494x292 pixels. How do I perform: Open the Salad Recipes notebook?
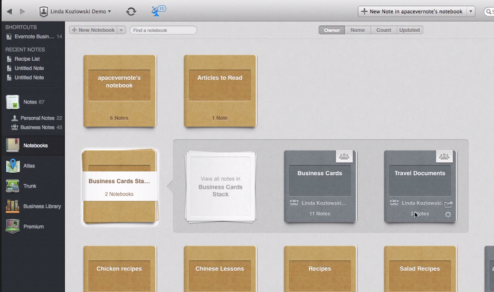pyautogui.click(x=420, y=269)
